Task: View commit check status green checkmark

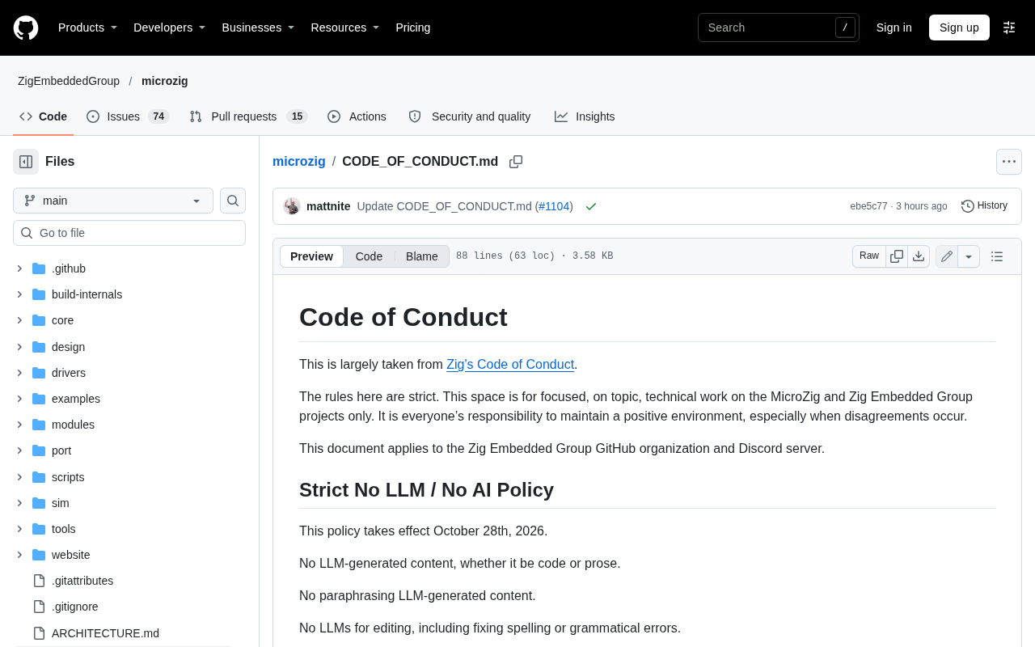Action: (x=591, y=206)
